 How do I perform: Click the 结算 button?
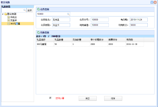113,98
